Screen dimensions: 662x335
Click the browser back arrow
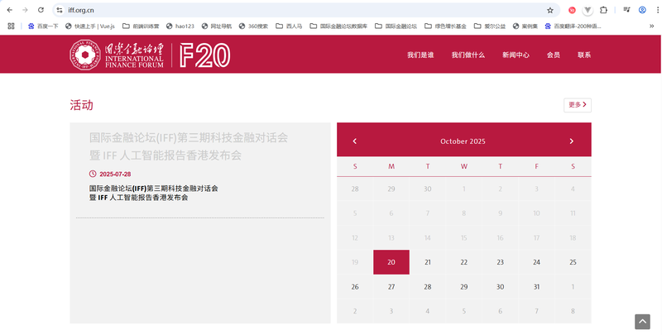click(9, 10)
